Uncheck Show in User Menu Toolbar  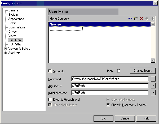pyautogui.click(x=108, y=105)
